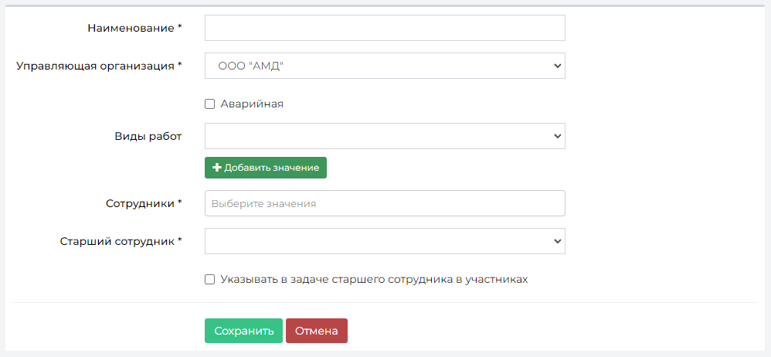
Task: Click the plus icon on the Добавить значение button
Action: (x=216, y=168)
